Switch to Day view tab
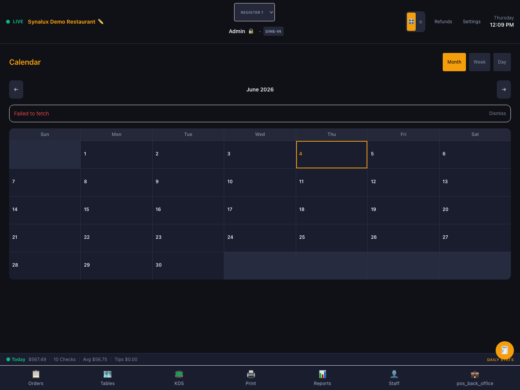This screenshot has height=390, width=520. [x=502, y=62]
